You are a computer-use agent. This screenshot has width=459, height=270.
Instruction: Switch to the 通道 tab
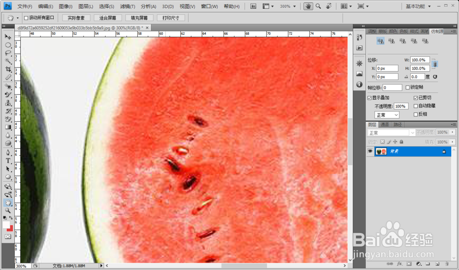click(x=384, y=124)
